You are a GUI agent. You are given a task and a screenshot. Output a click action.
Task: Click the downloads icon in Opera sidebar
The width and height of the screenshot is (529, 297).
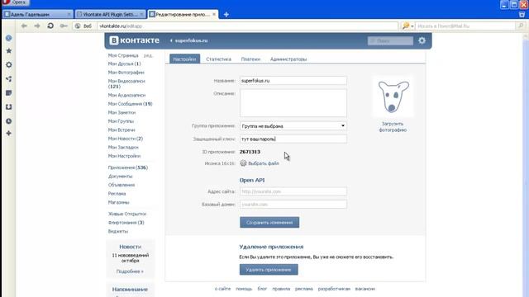(9, 107)
